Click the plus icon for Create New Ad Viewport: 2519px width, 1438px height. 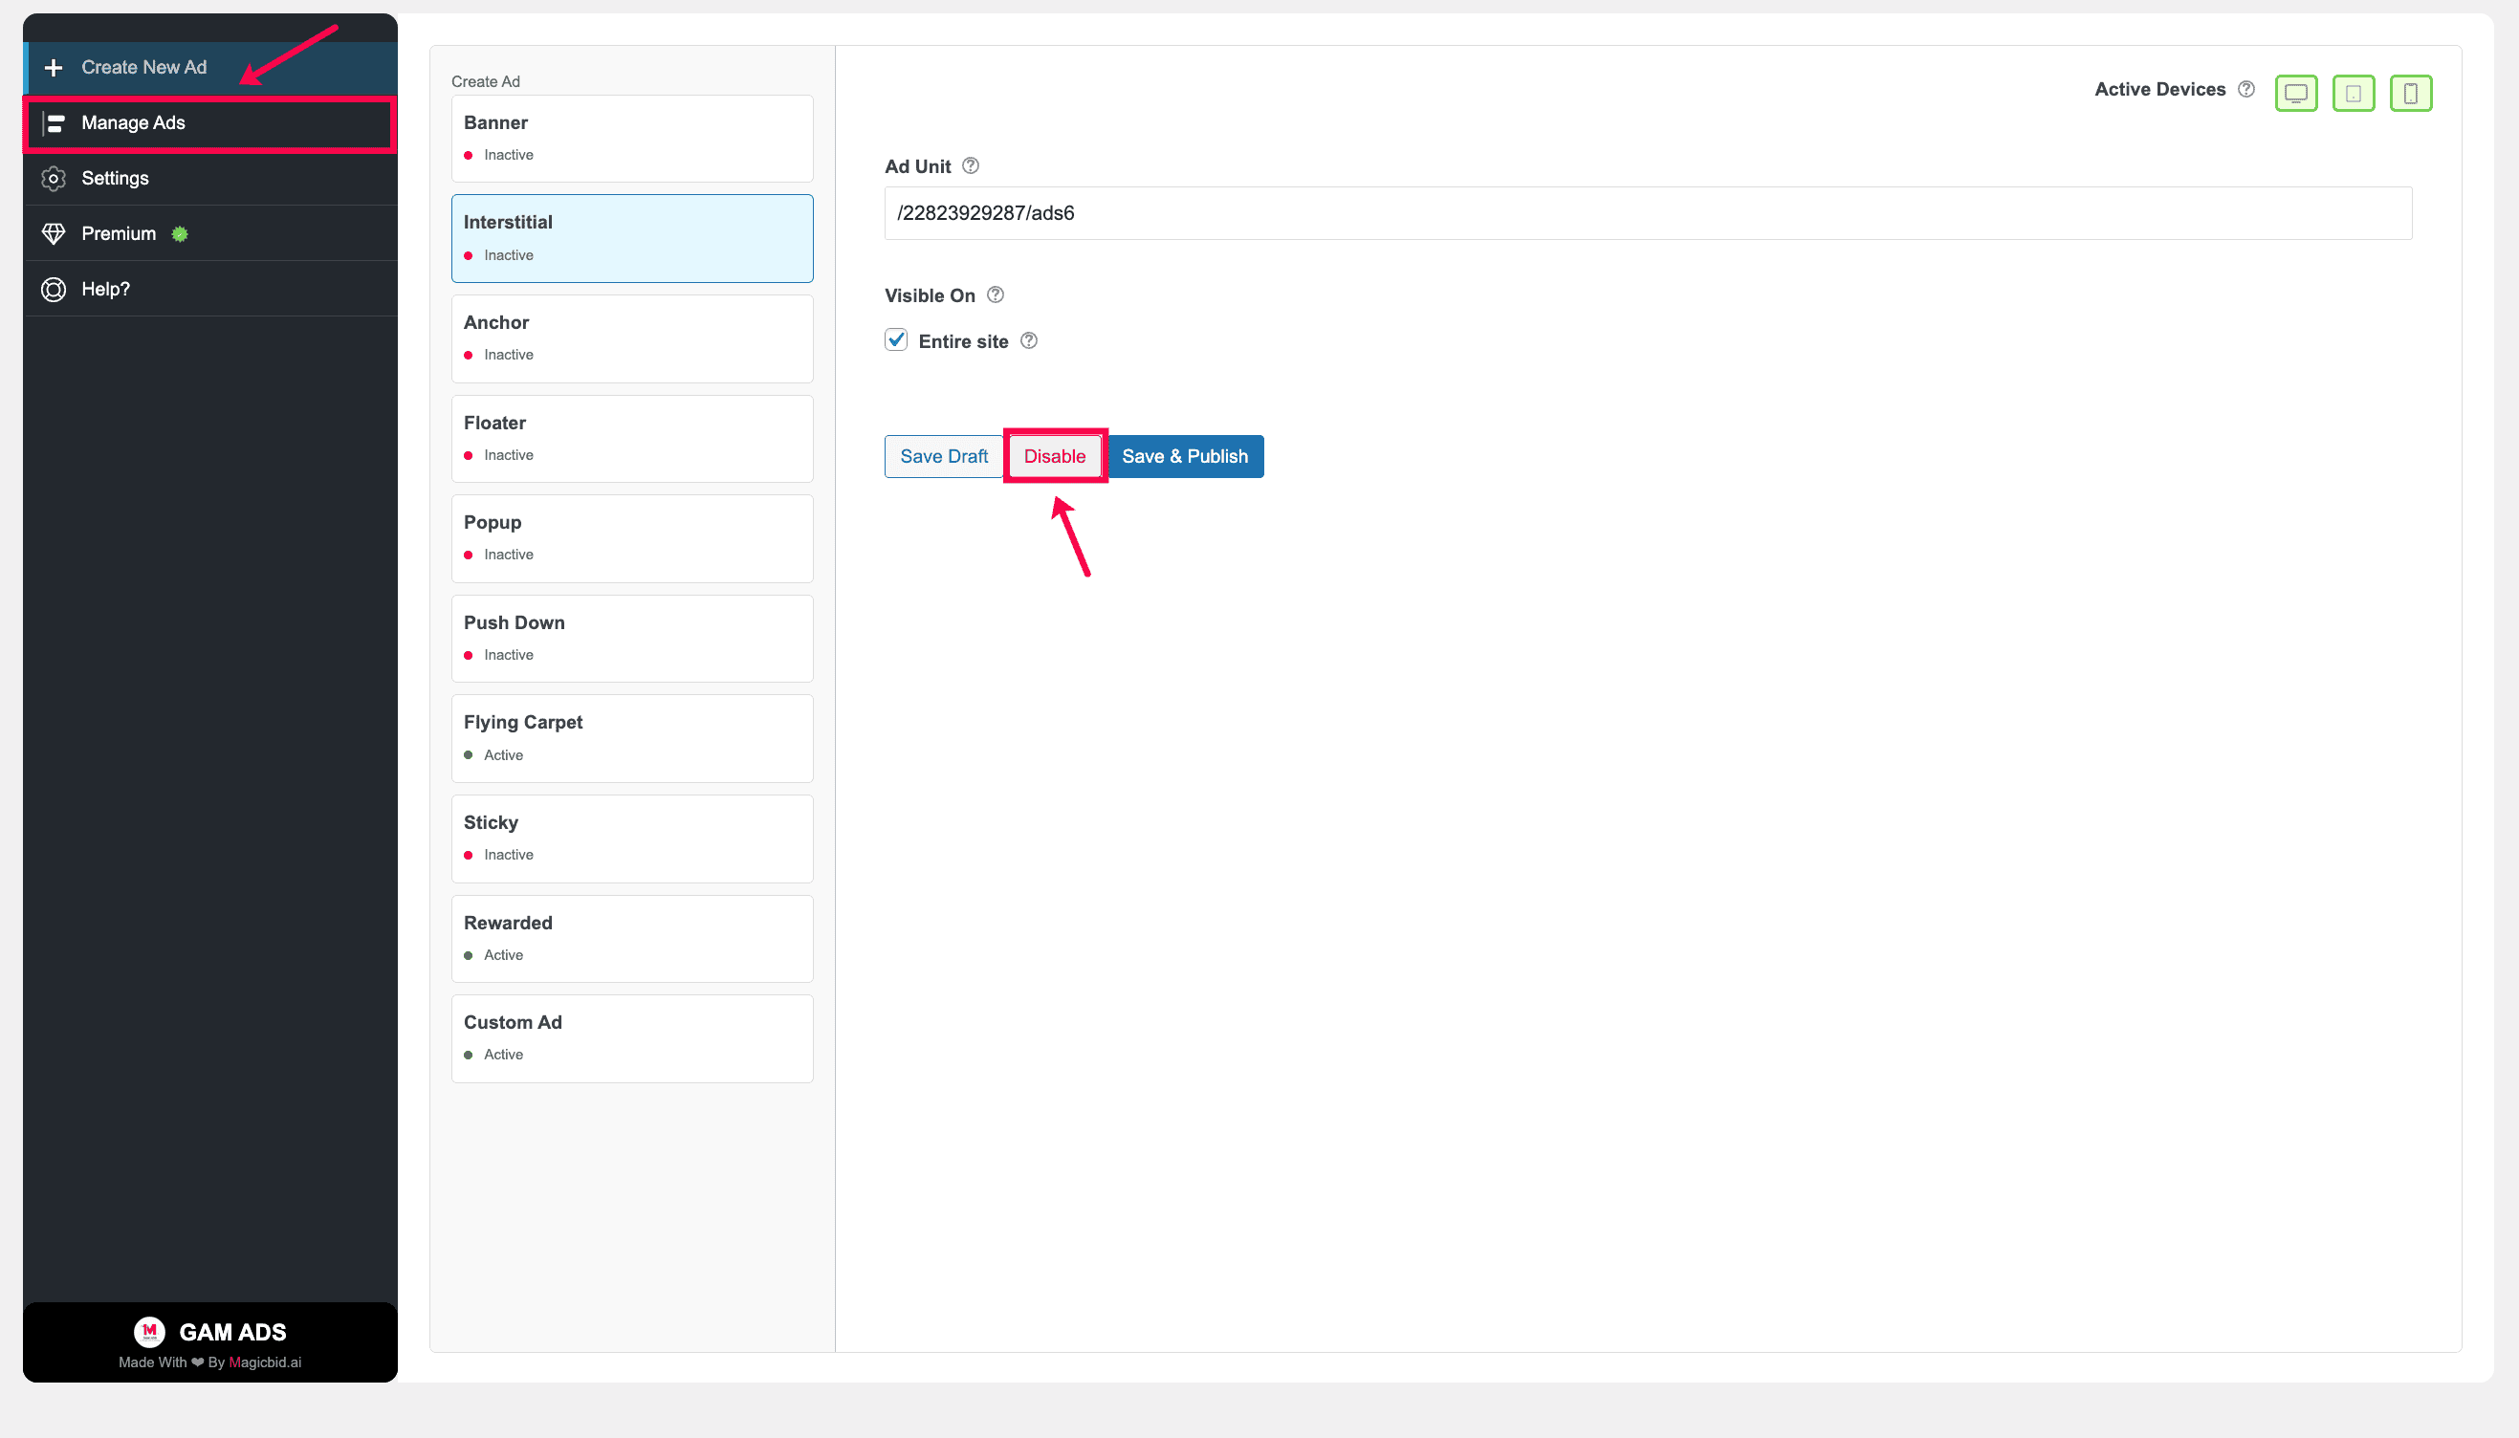[x=54, y=67]
